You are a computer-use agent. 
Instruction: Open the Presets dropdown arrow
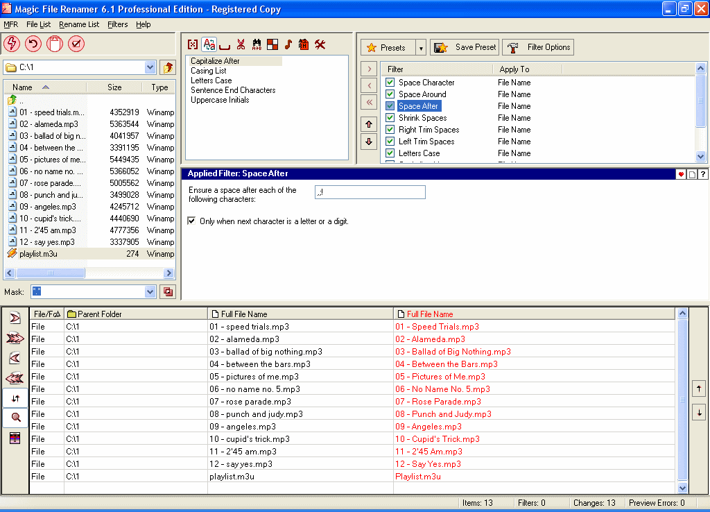(x=421, y=48)
